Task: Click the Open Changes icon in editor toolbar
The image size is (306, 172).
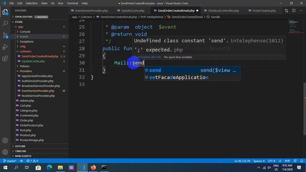Action: (286, 11)
